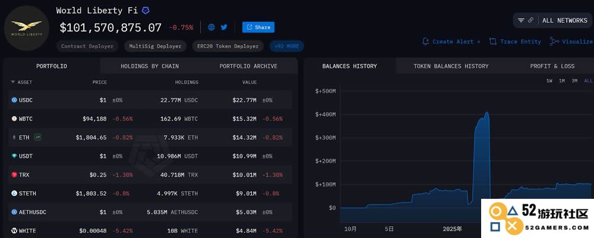Switch to HOLDINGS BY CHAIN tab
This screenshot has width=594, height=238.
tap(150, 66)
